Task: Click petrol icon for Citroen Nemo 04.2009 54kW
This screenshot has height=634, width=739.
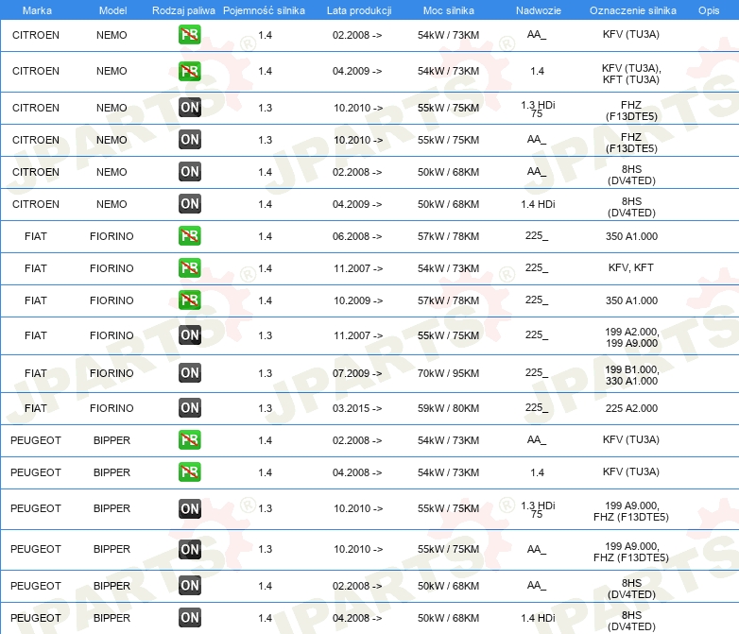Action: pyautogui.click(x=189, y=71)
